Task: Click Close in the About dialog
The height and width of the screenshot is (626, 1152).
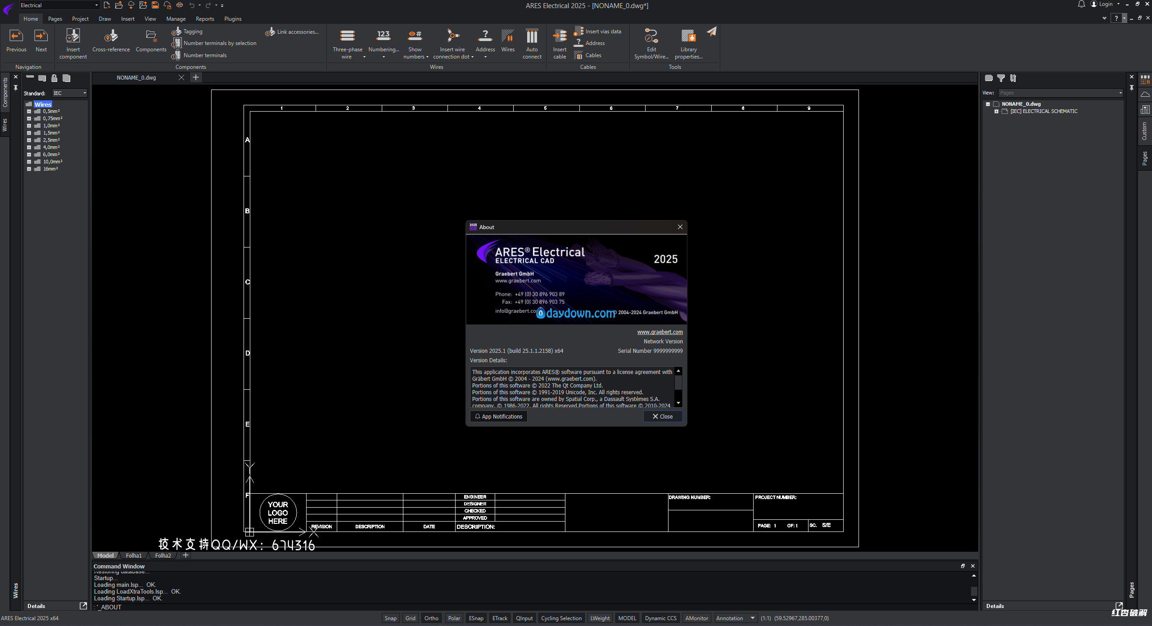Action: click(663, 416)
